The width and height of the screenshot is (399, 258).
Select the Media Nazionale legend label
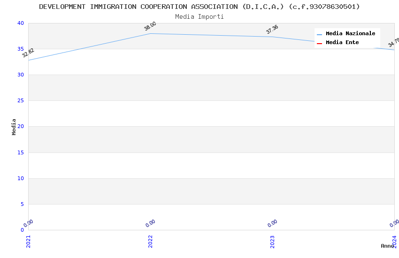tap(350, 34)
